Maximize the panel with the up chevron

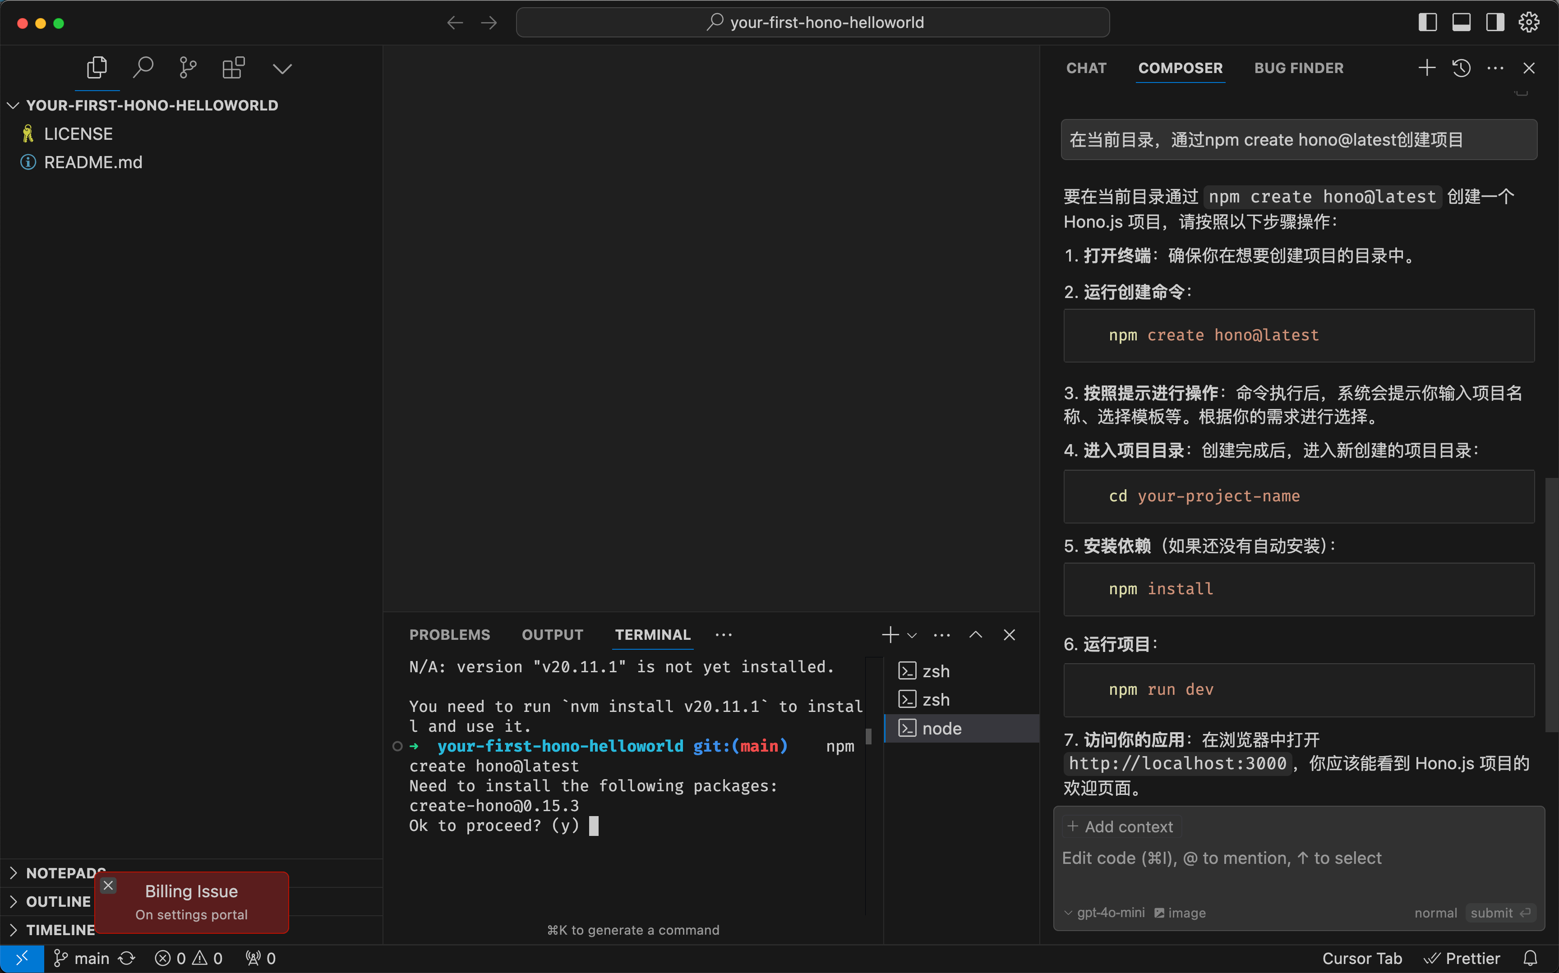point(976,634)
